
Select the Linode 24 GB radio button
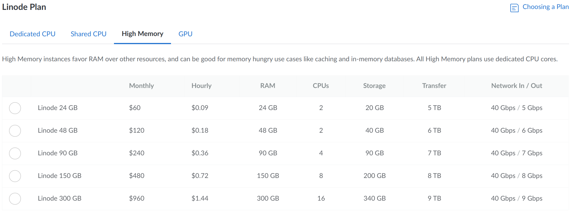click(x=15, y=108)
